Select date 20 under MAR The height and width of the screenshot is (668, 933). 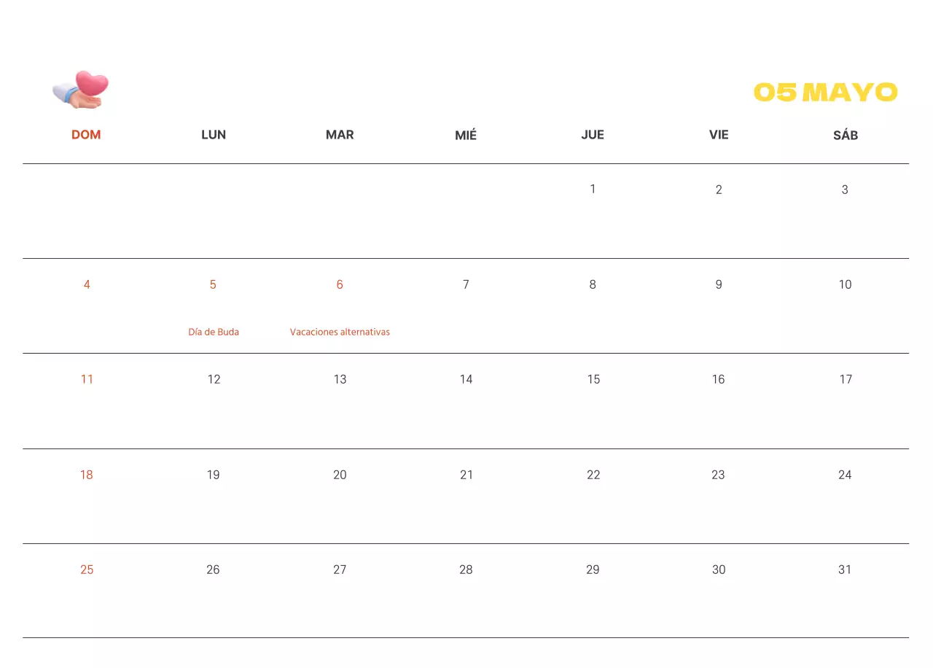[x=340, y=475]
